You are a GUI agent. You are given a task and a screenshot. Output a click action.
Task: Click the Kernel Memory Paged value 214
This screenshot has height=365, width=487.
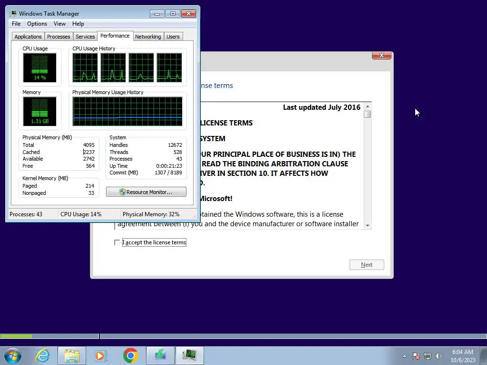click(90, 186)
